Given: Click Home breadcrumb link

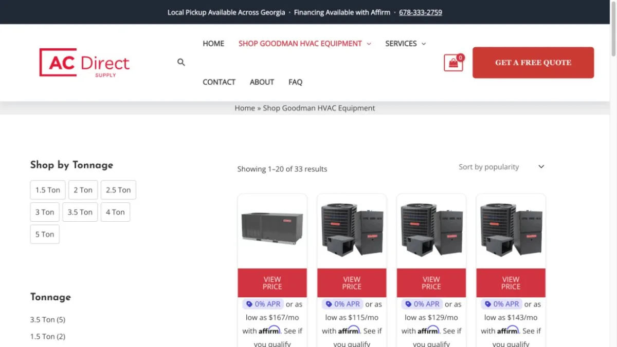Looking at the screenshot, I should pos(245,108).
